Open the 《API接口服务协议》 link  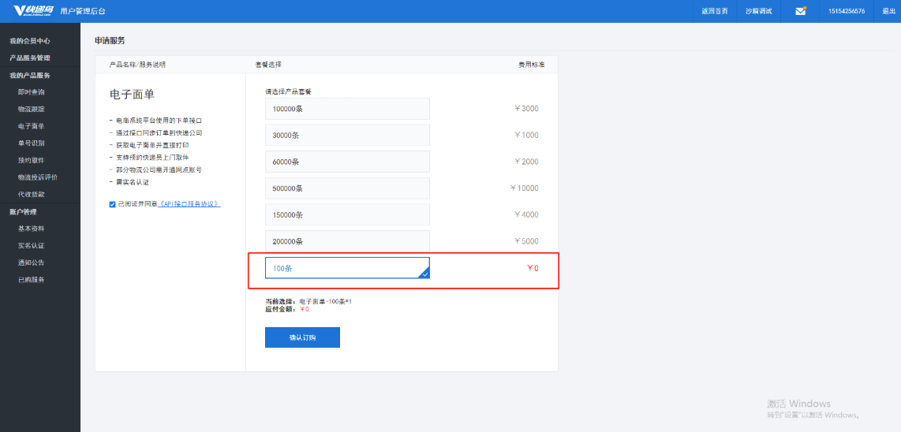pos(189,204)
